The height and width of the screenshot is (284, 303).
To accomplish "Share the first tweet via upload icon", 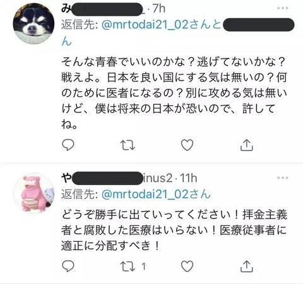I will (x=247, y=145).
